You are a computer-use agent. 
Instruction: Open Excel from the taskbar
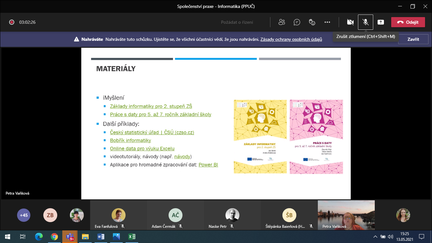click(132, 236)
